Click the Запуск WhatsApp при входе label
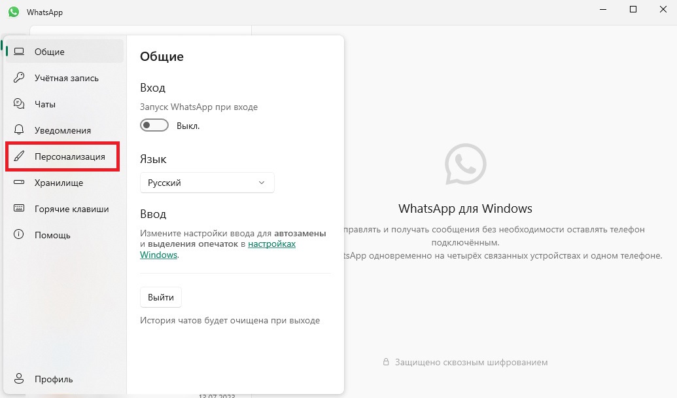This screenshot has width=677, height=398. 199,107
